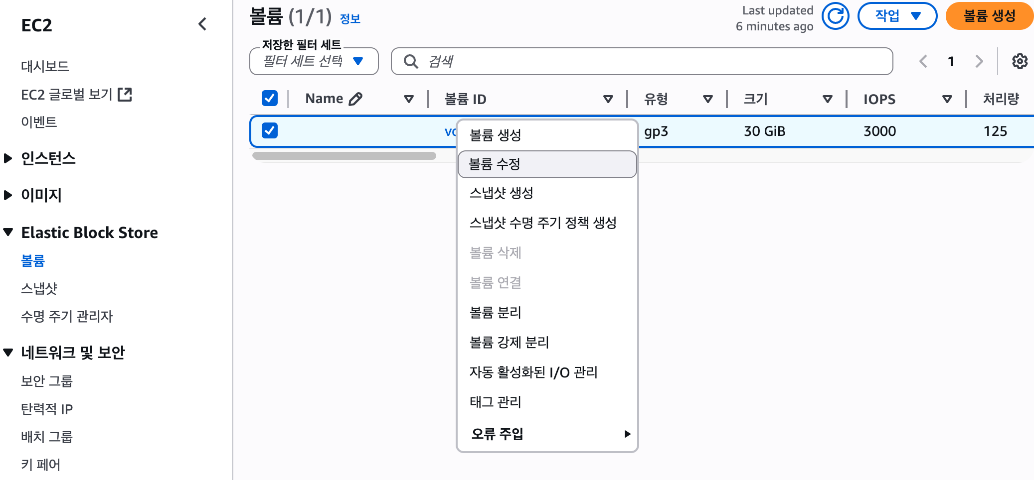
Task: Go to previous page arrow
Action: point(923,61)
